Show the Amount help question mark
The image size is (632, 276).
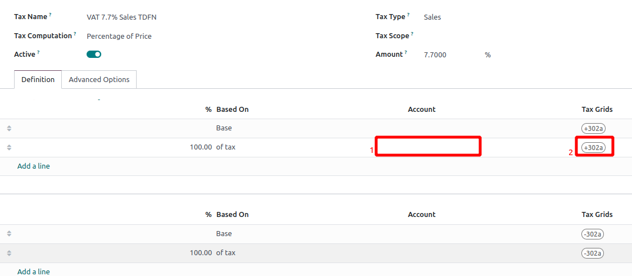click(406, 52)
